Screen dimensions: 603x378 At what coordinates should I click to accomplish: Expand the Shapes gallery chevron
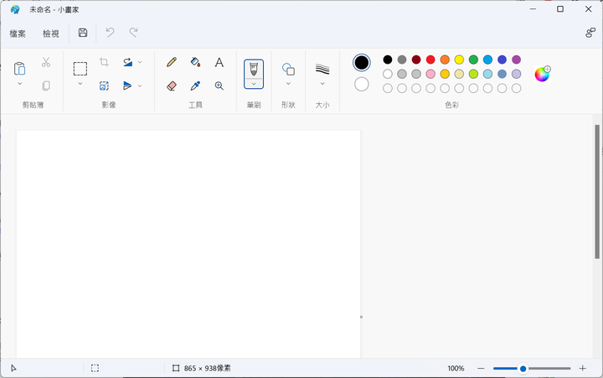[288, 84]
